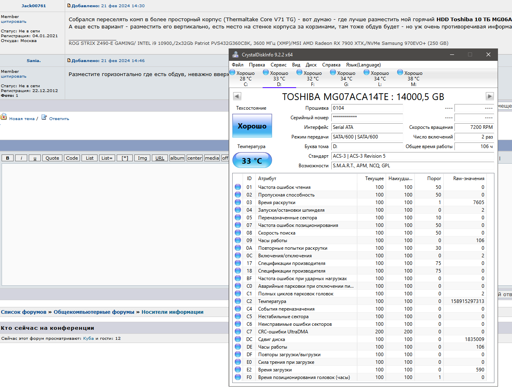This screenshot has width=512, height=389.
Task: Open the Общекомпьютерные форумы breadcrumb link
Action: [94, 312]
